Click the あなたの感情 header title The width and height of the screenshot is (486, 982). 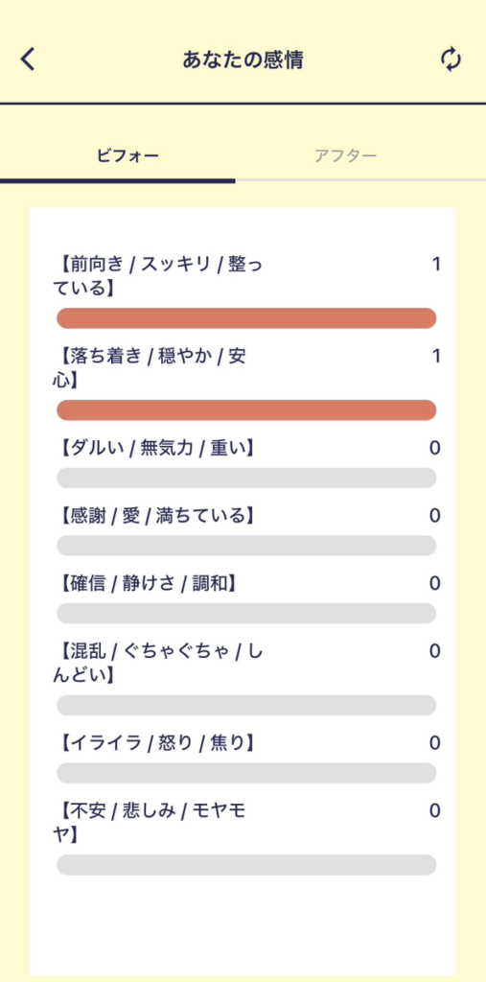click(x=243, y=60)
